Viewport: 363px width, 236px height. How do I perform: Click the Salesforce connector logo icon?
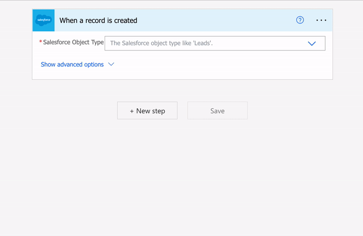pos(43,20)
